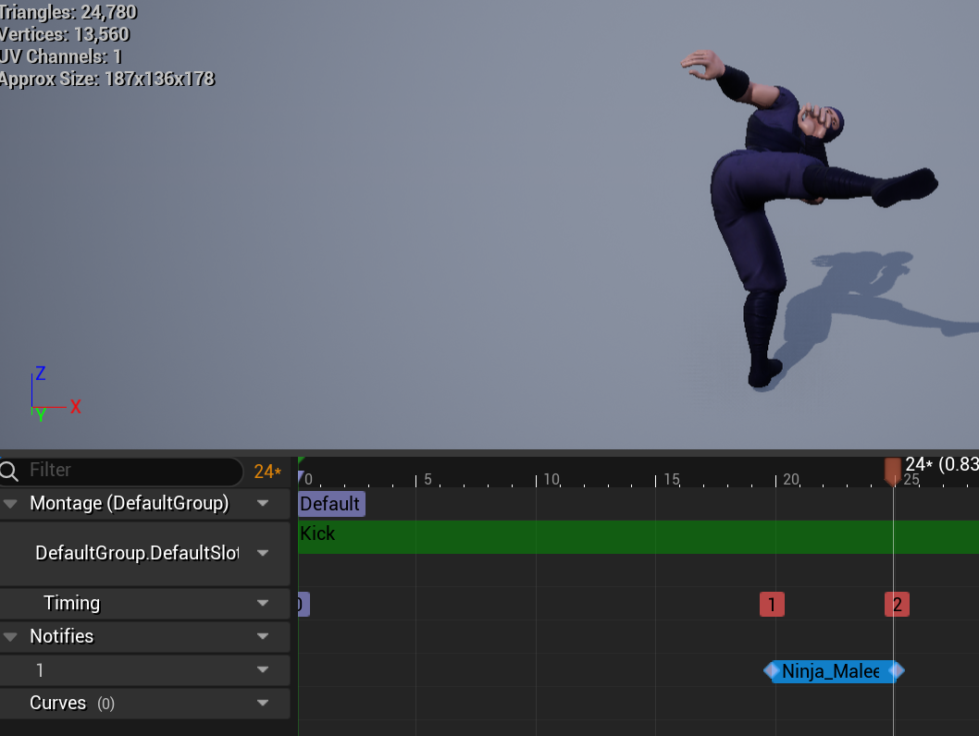Open the Timing track dropdown arrow
979x736 pixels.
[263, 604]
